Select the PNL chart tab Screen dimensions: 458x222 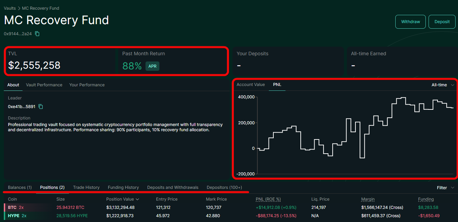pyautogui.click(x=277, y=85)
